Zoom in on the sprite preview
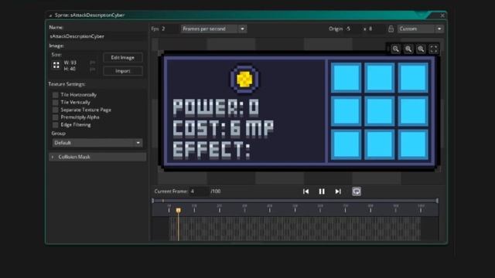The width and height of the screenshot is (495, 278). pyautogui.click(x=421, y=49)
